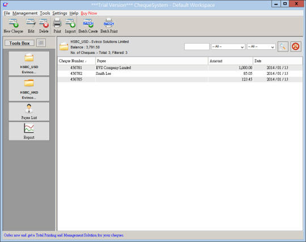Click the New Cheque toolbar icon
The height and width of the screenshot is (242, 306).
tap(13, 26)
